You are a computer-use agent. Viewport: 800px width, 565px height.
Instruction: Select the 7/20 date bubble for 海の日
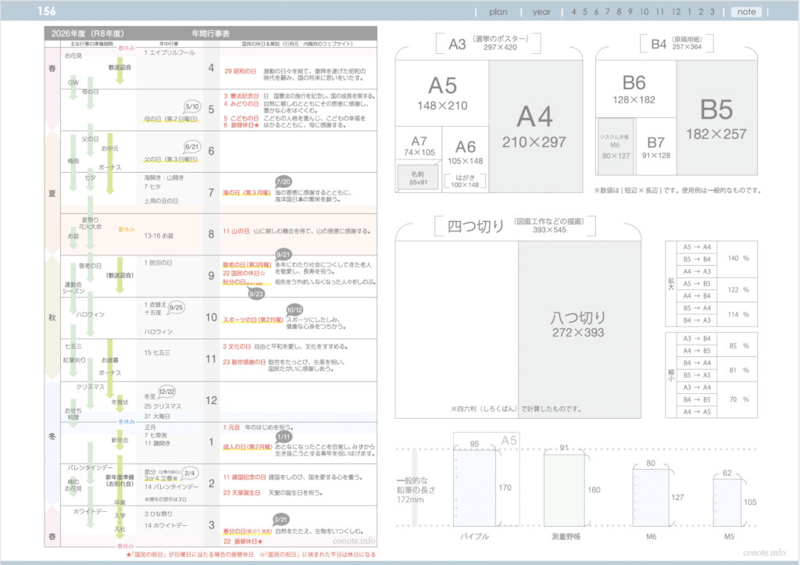coord(283,181)
